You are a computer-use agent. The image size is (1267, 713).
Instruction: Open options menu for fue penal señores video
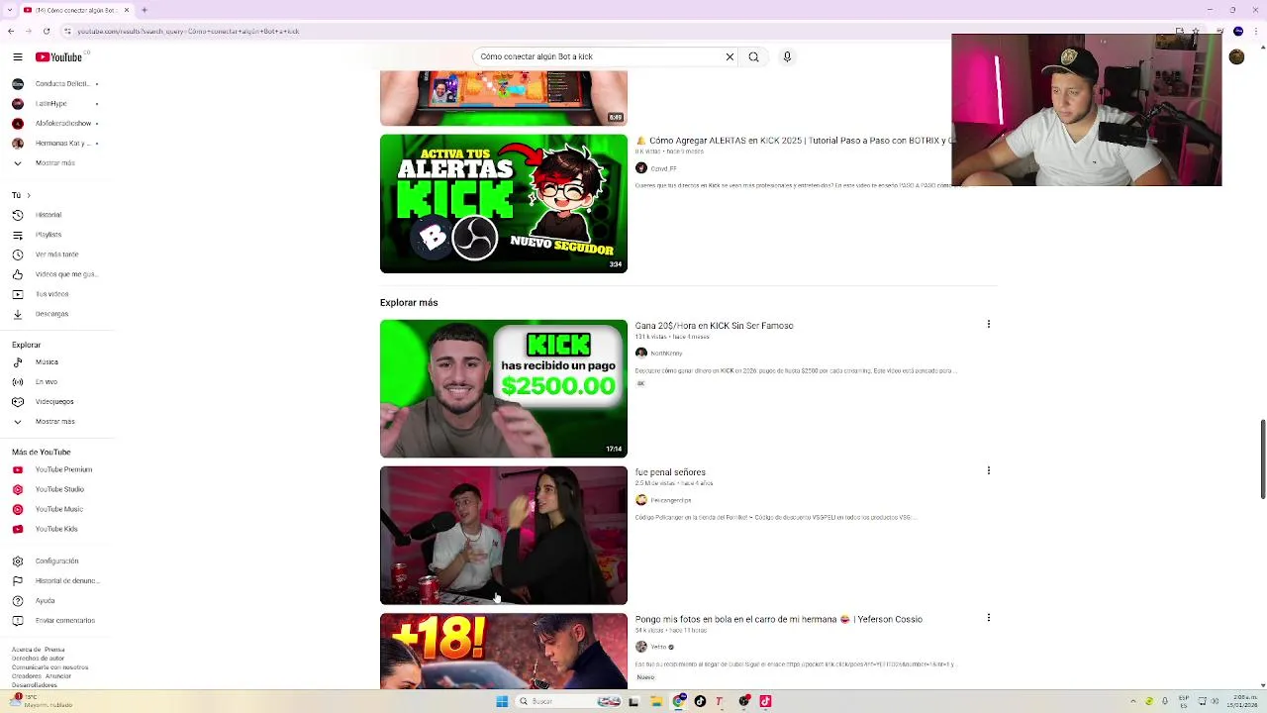988,470
